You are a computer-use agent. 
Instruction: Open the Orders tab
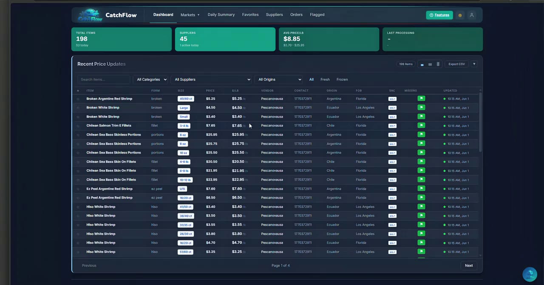click(x=296, y=14)
